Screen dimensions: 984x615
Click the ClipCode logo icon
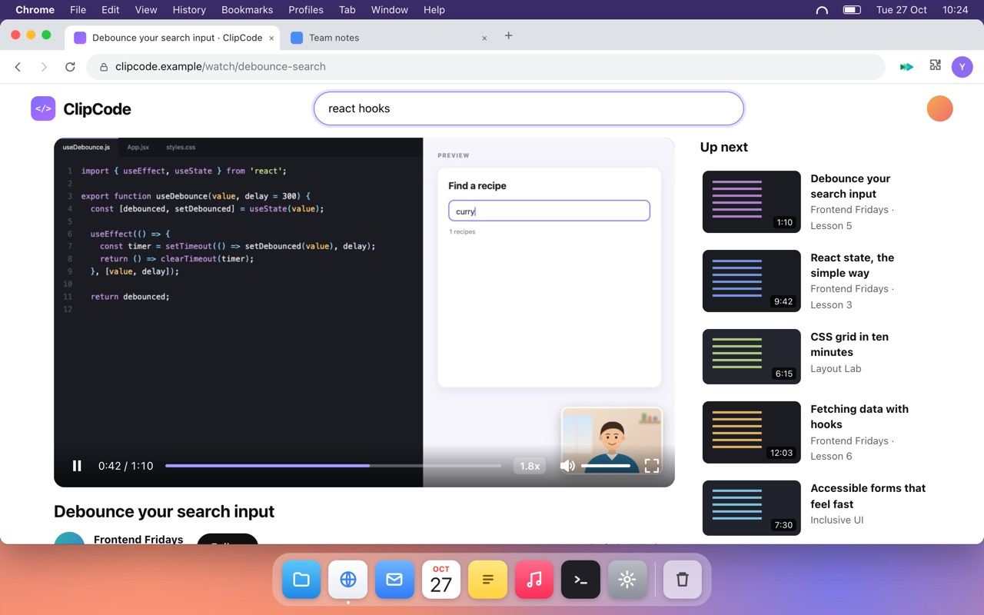(x=43, y=108)
